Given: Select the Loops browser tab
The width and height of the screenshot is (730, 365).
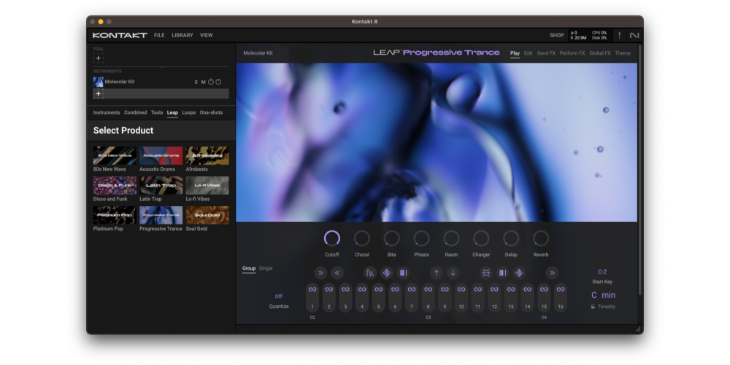Looking at the screenshot, I should pyautogui.click(x=188, y=112).
